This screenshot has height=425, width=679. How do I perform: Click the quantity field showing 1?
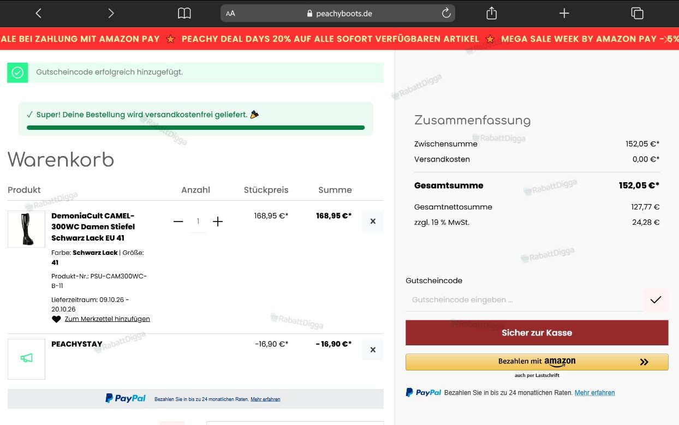coord(198,222)
